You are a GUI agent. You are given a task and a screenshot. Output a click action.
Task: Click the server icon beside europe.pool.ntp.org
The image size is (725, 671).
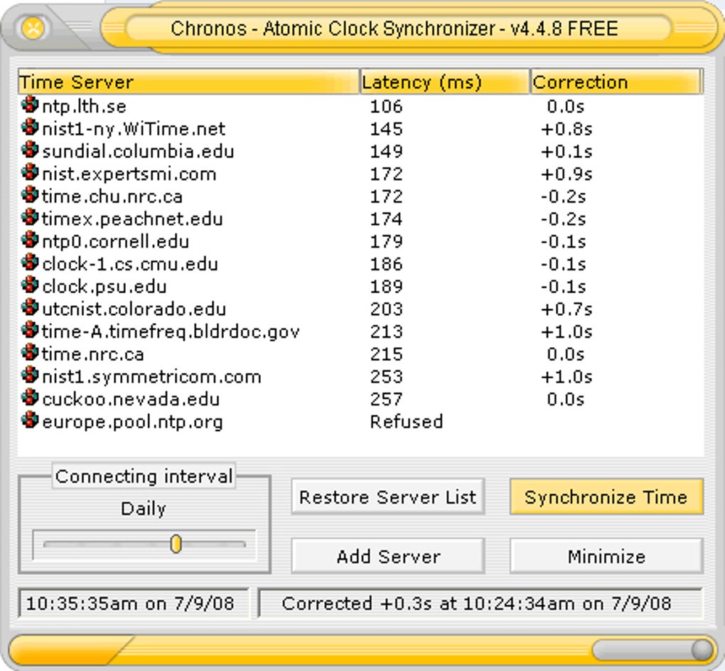coord(30,421)
